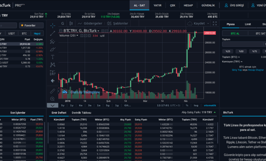This screenshot has width=266, height=161.
Task: Click the Giriş Yap link
Action: point(237,70)
